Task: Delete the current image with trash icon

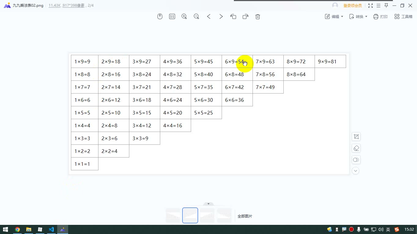Action: (258, 16)
